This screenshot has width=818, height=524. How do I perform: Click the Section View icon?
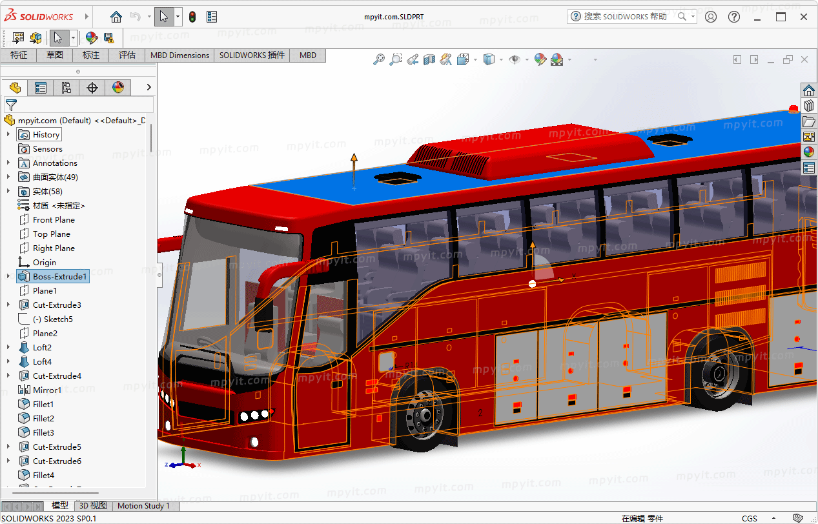429,59
